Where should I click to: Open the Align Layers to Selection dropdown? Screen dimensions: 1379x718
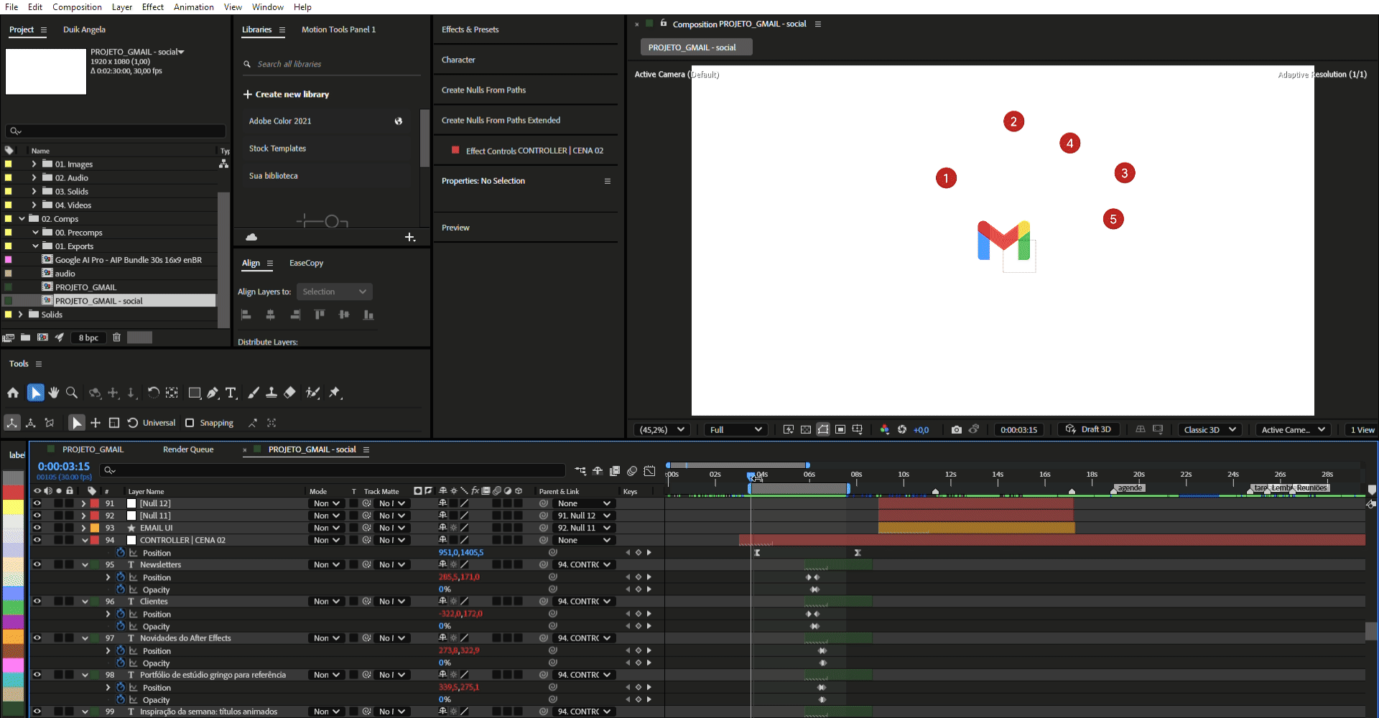[335, 292]
